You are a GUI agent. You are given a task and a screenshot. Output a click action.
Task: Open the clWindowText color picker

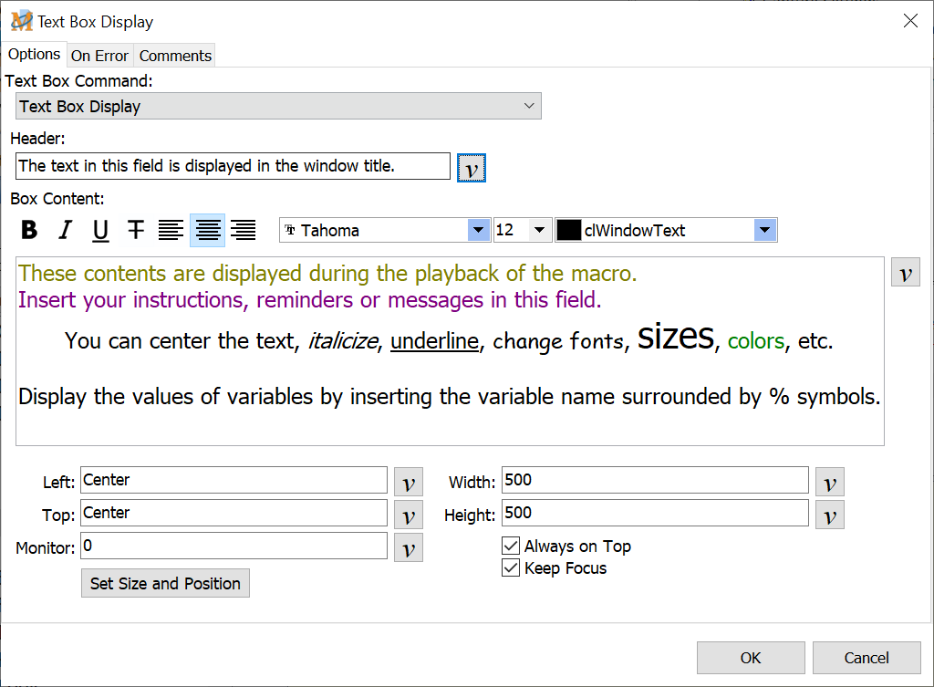(x=765, y=230)
